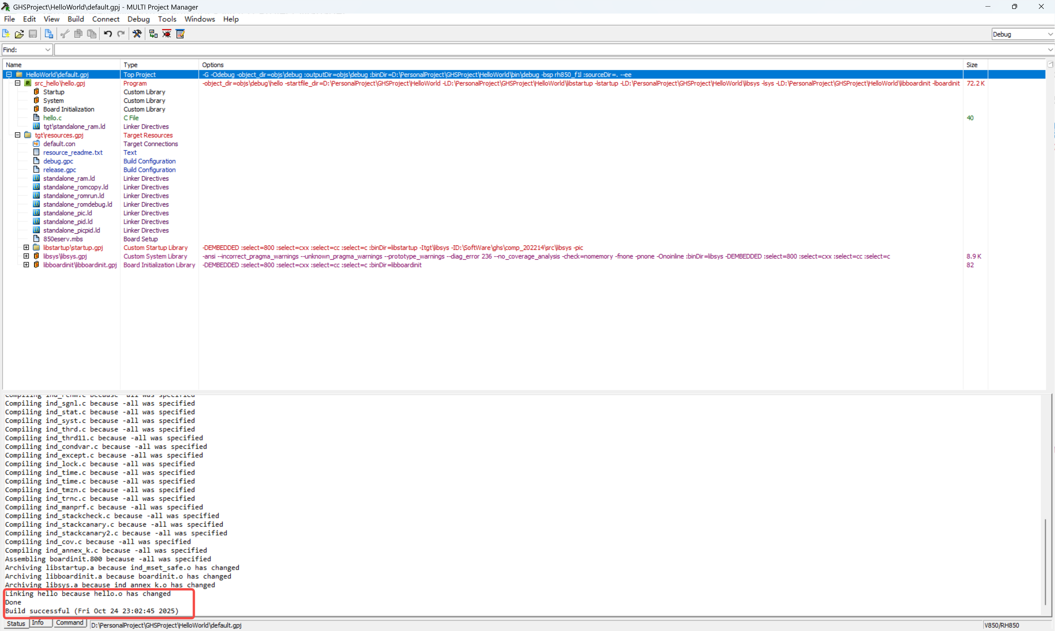Click the Add File toolbar icon
The height and width of the screenshot is (631, 1055).
[x=49, y=34]
